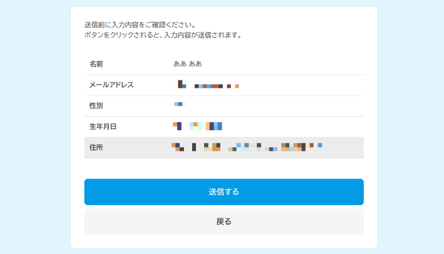Select the name value ああ ああ

click(187, 64)
